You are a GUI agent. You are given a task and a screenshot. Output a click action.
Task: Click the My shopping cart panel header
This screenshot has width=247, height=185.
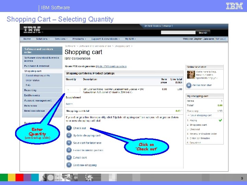pyautogui.click(x=204, y=96)
